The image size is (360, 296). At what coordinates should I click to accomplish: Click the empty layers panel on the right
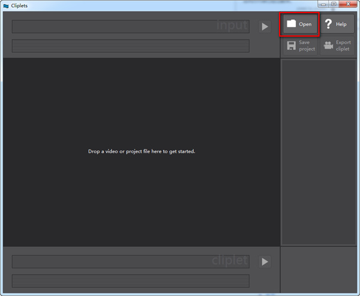[x=318, y=151]
